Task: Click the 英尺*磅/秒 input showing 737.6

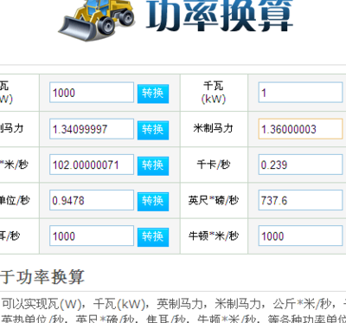Action: click(300, 200)
